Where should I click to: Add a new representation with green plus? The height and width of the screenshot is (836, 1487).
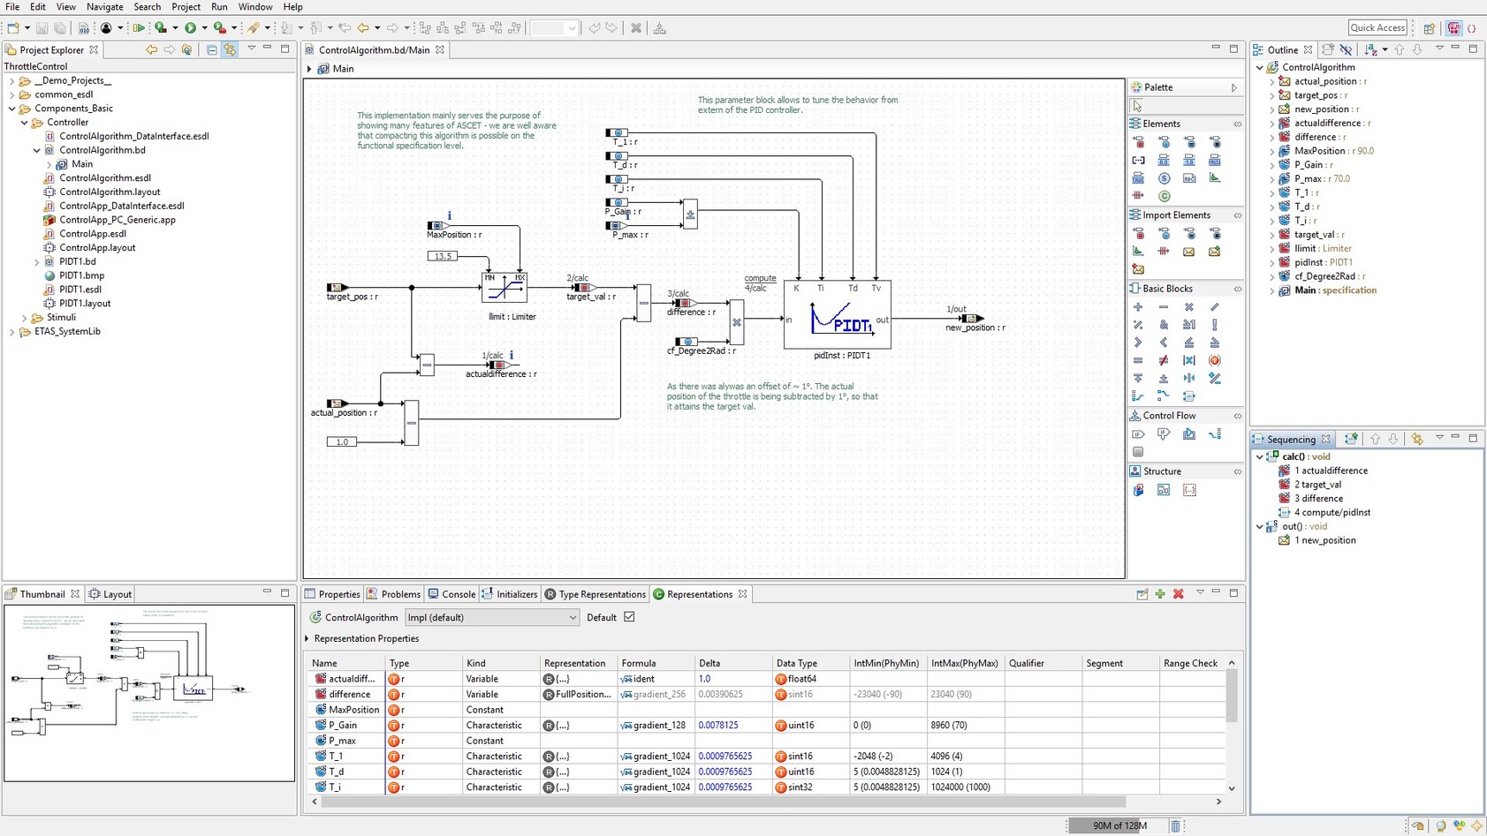pos(1160,594)
